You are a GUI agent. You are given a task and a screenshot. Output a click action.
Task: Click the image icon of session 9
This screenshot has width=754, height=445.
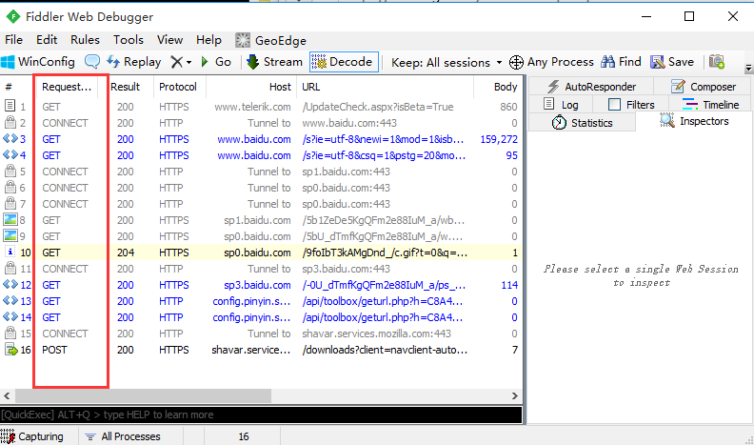point(10,235)
